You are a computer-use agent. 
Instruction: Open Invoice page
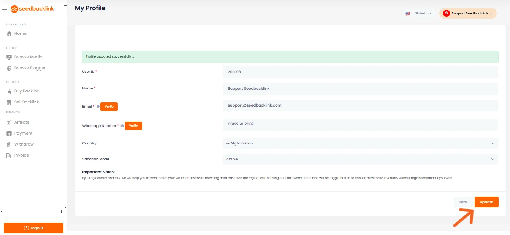coord(21,155)
